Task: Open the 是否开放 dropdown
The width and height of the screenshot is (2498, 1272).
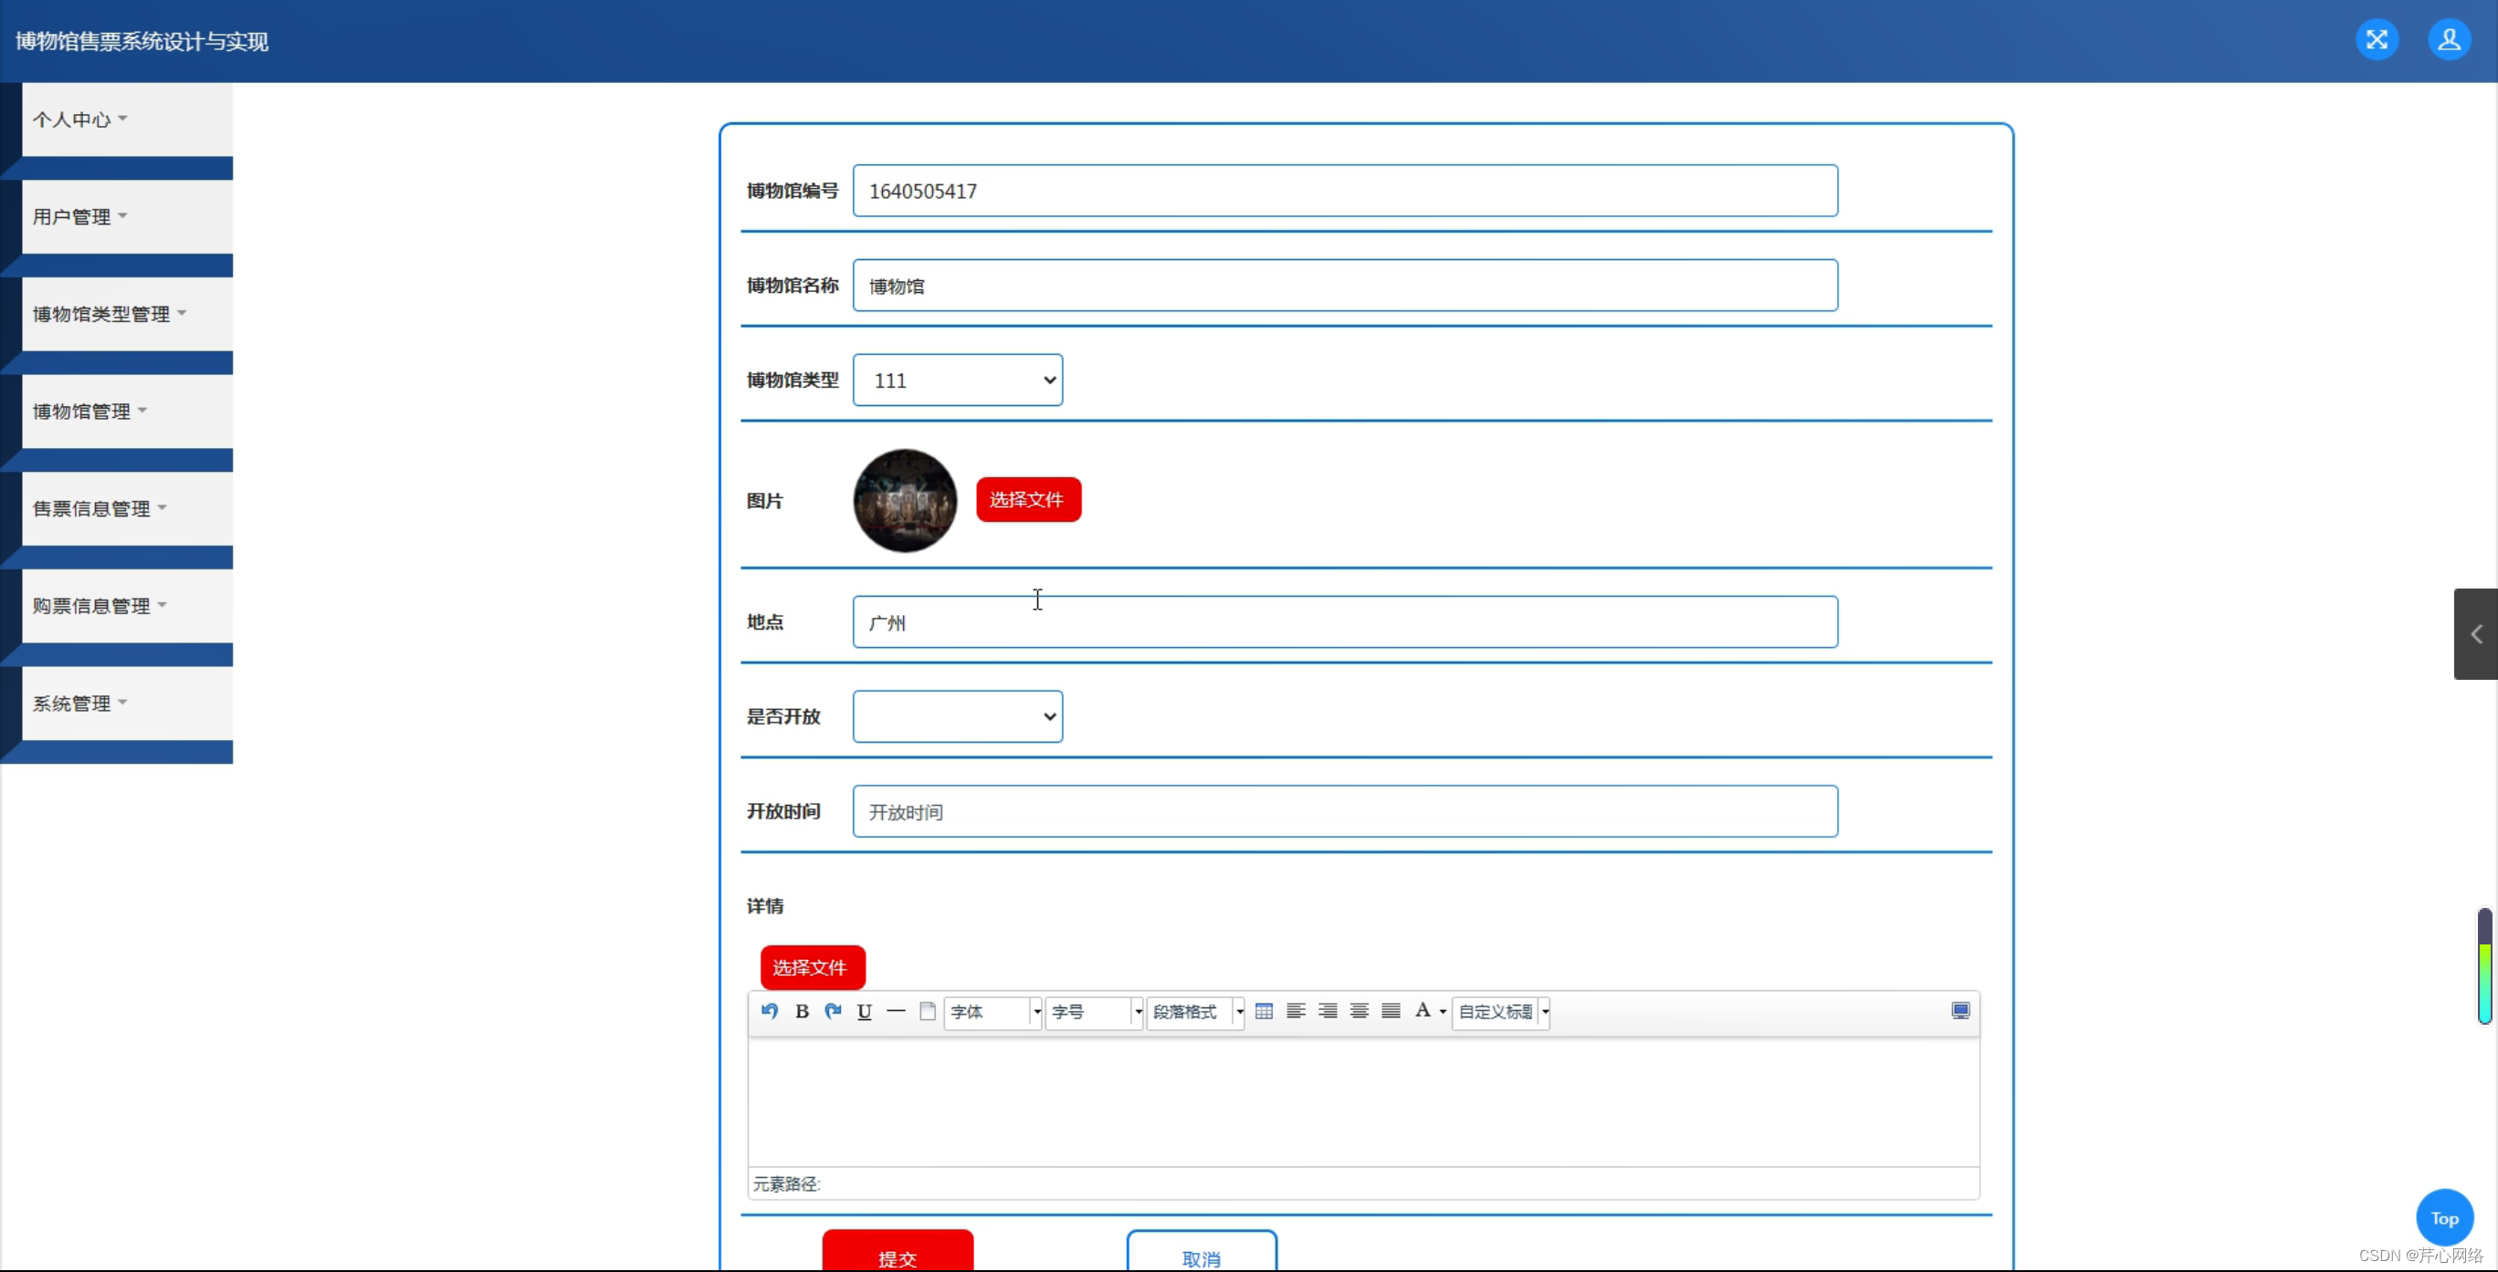Action: [957, 716]
